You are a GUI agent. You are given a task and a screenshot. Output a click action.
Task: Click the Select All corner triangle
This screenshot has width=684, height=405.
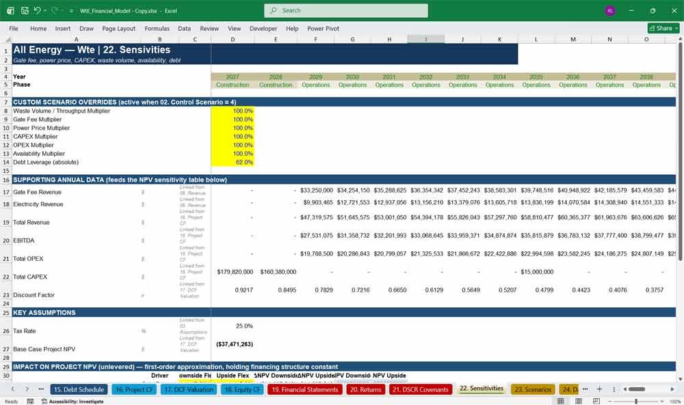pos(6,39)
